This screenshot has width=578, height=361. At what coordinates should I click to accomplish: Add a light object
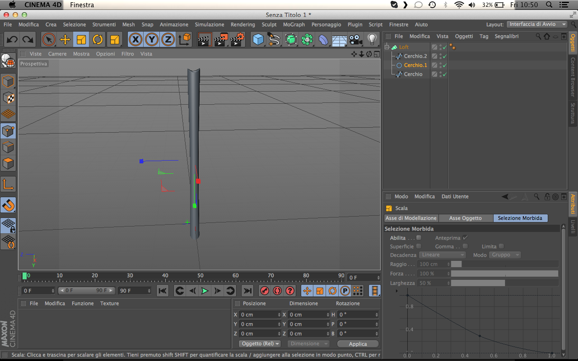372,40
